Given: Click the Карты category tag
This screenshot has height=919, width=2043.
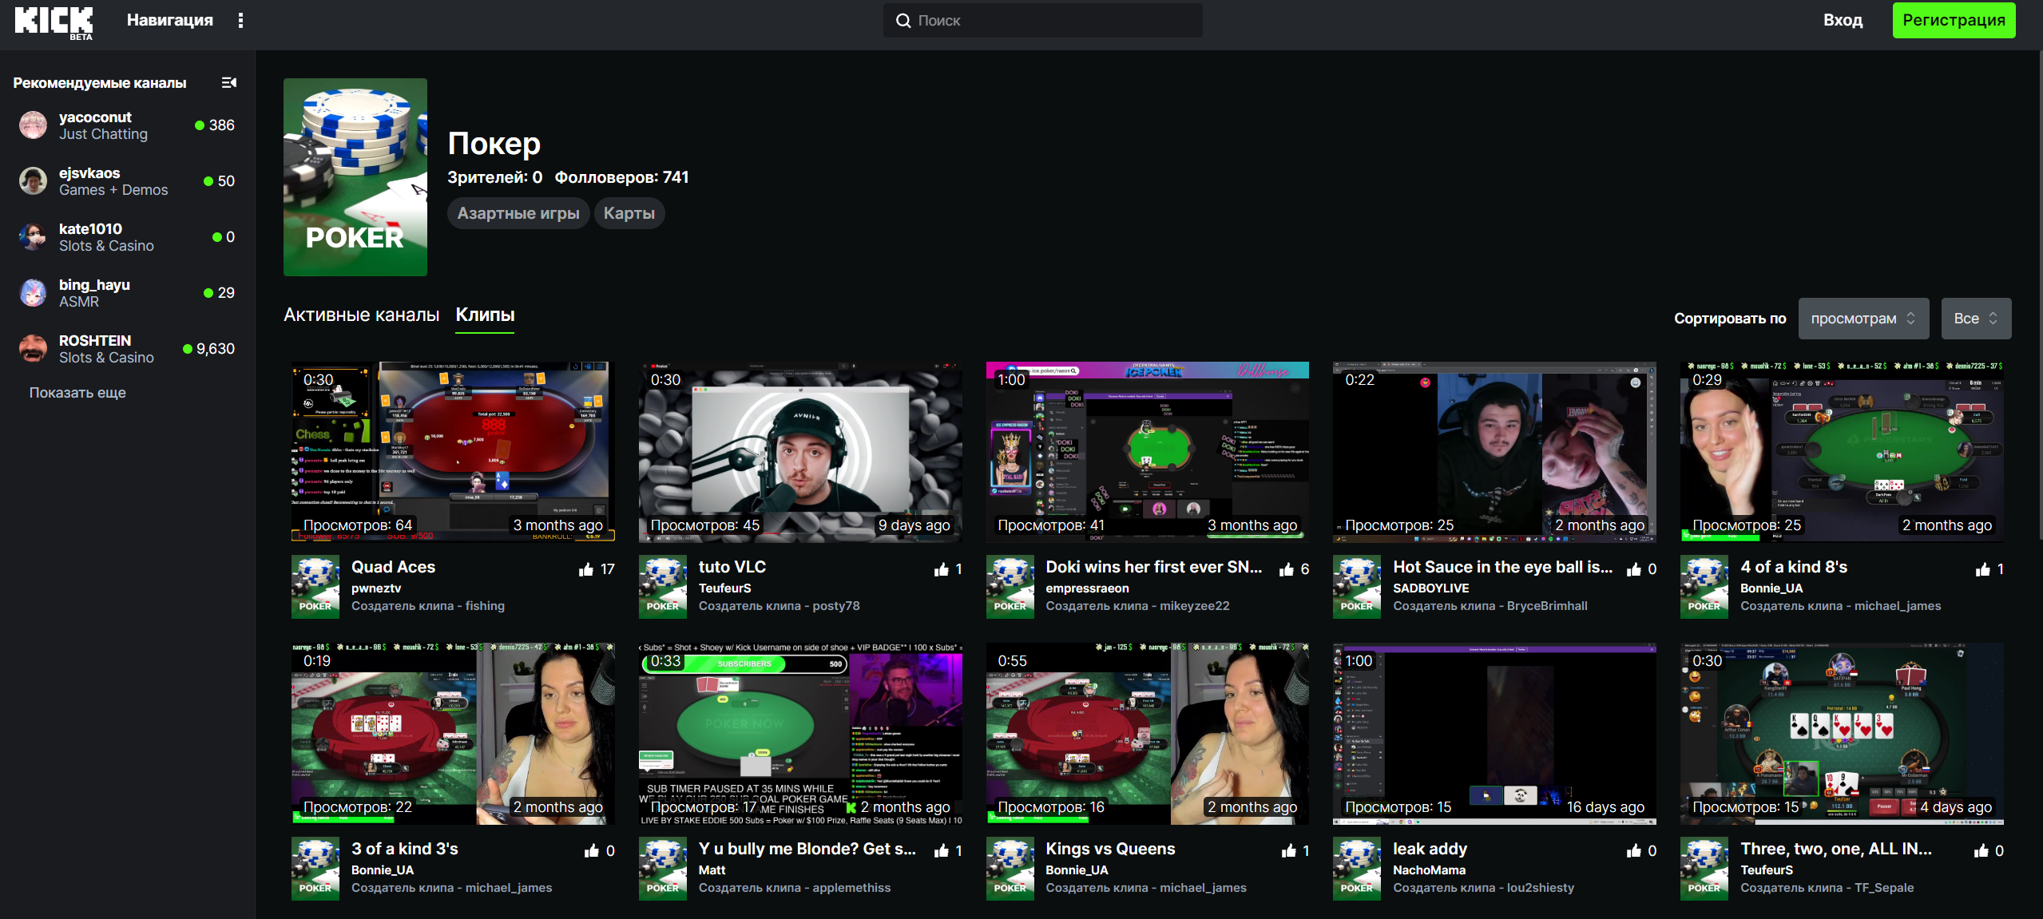Looking at the screenshot, I should pyautogui.click(x=629, y=213).
